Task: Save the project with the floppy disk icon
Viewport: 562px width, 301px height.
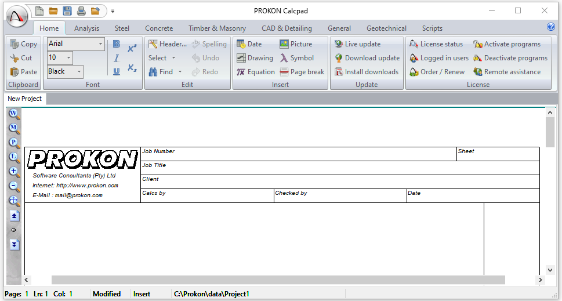Action: point(67,11)
